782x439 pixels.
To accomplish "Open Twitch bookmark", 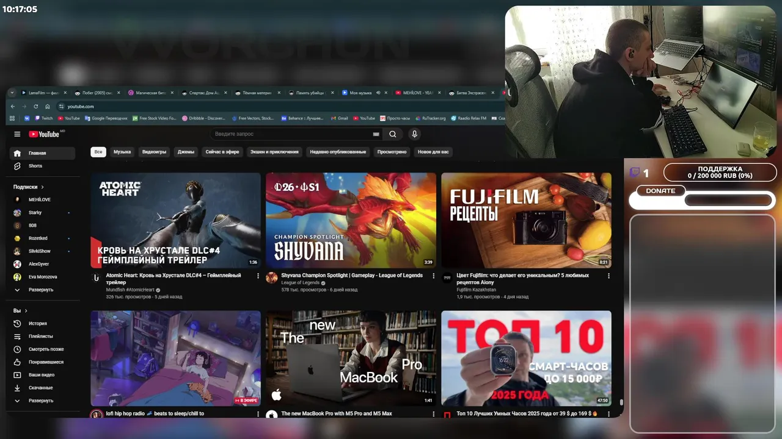I will pos(44,118).
